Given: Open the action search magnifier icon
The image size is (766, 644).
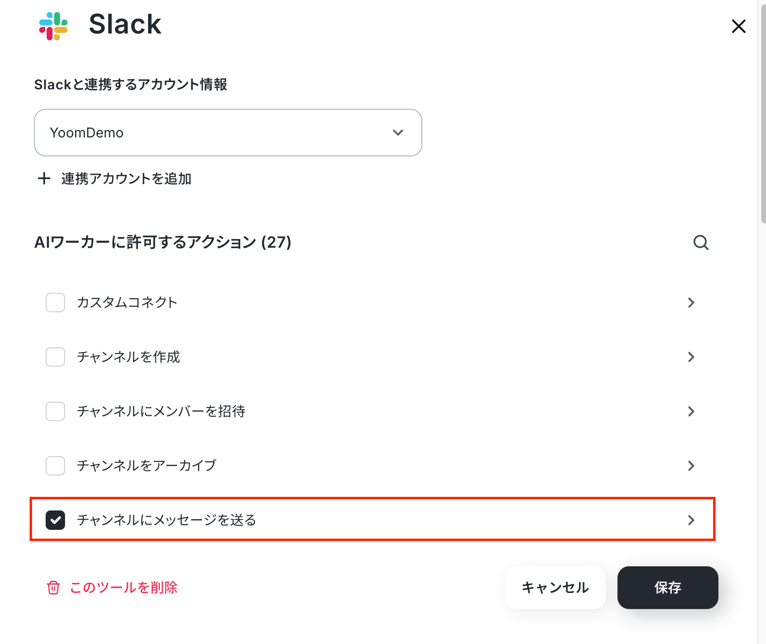Looking at the screenshot, I should tap(700, 242).
